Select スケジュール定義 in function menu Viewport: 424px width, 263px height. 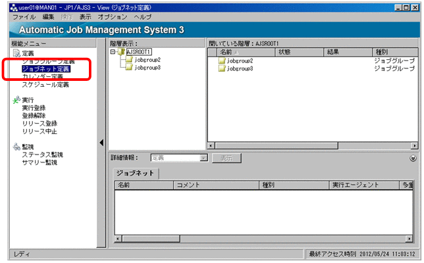pos(45,85)
